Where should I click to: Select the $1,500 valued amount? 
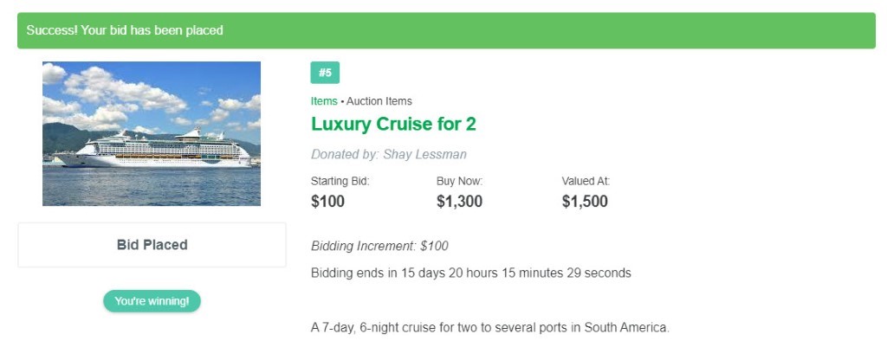pyautogui.click(x=585, y=202)
